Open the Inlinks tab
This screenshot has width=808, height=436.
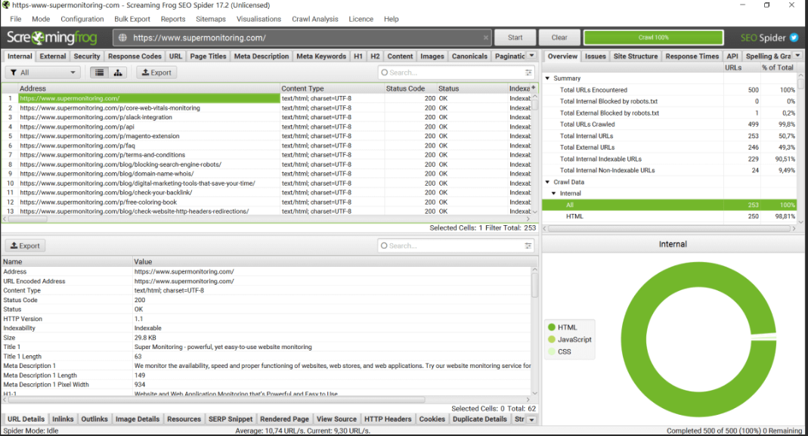pos(63,419)
